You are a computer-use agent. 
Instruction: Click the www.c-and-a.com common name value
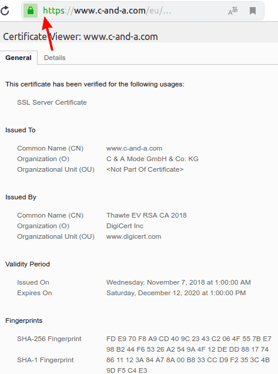pos(134,148)
